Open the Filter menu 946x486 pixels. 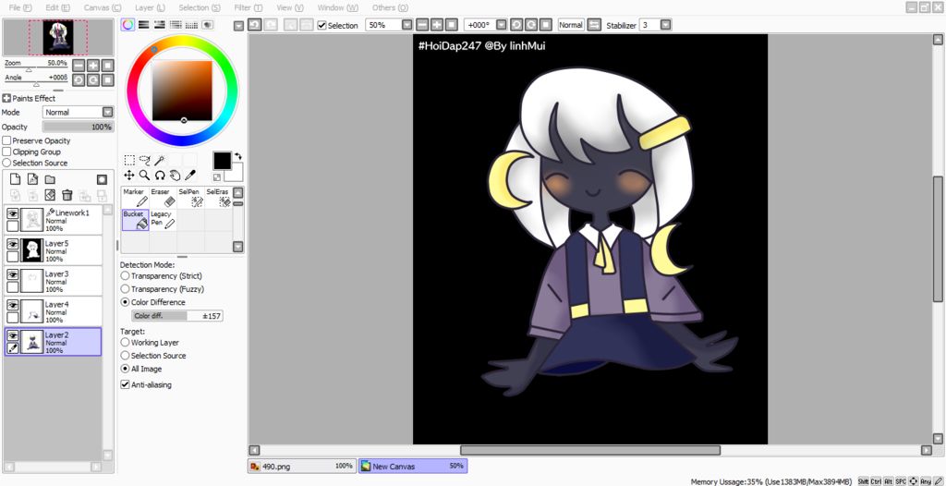(x=245, y=7)
